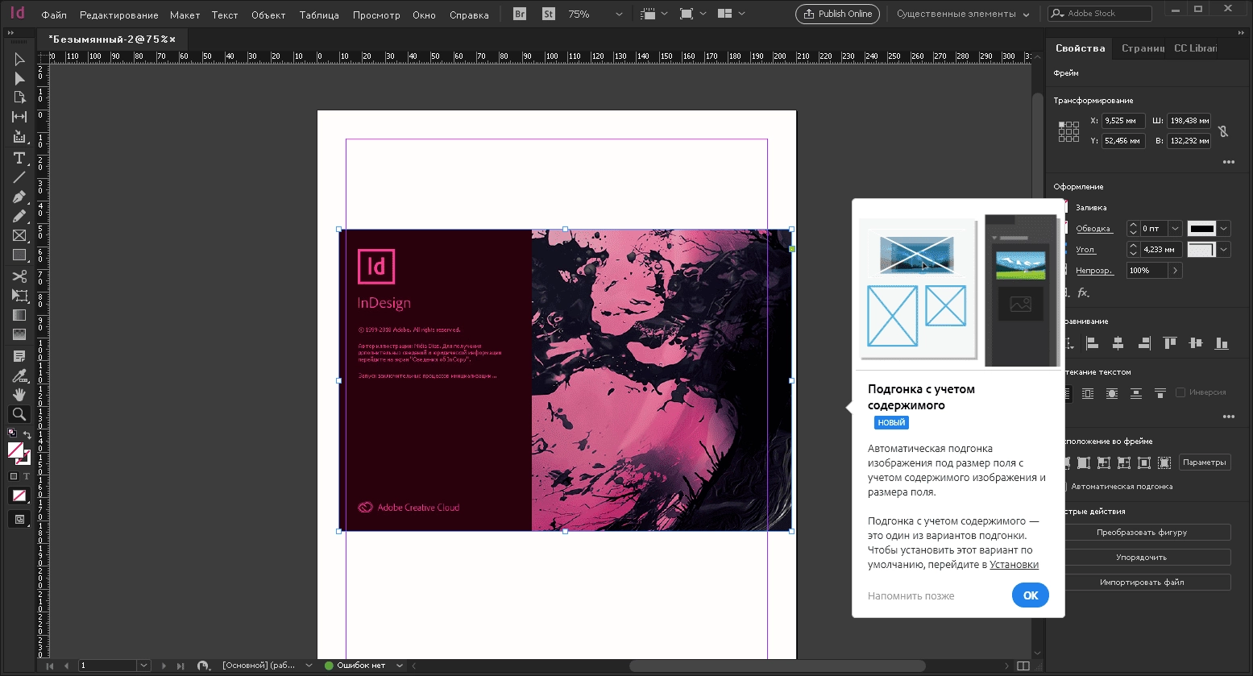Select the Content Collector tool
The image size is (1253, 676).
(19, 137)
